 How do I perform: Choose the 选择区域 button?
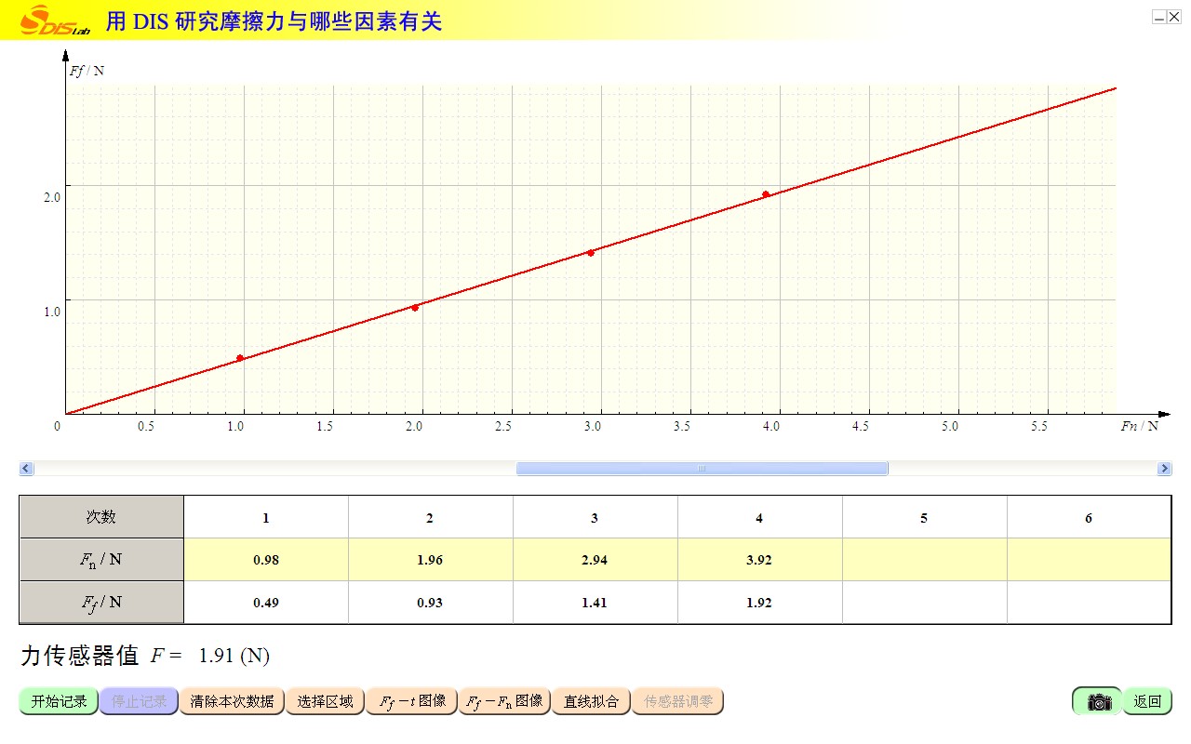click(325, 701)
